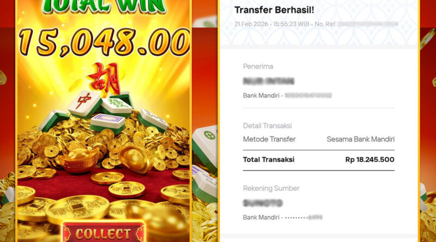
Task: Click the red Hu character symbol
Action: [x=105, y=78]
